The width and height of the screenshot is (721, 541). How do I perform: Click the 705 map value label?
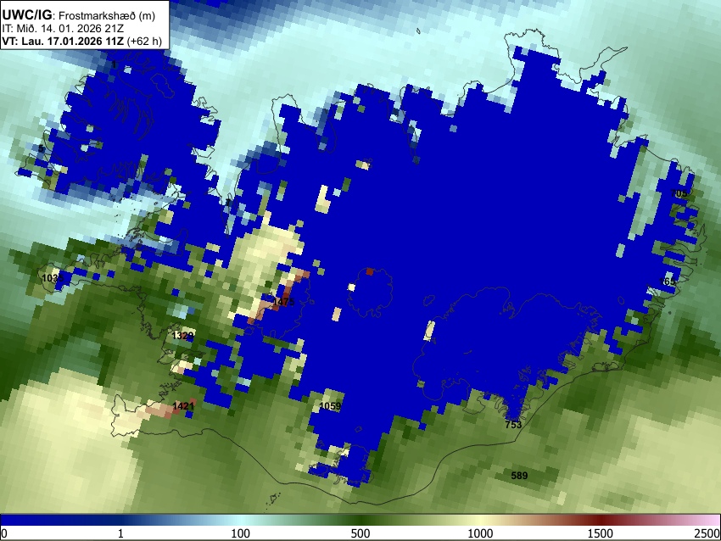click(x=679, y=193)
